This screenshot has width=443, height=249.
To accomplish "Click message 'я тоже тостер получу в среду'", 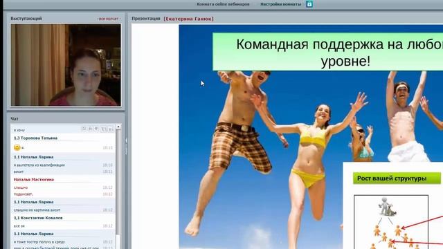I will coord(39,241).
